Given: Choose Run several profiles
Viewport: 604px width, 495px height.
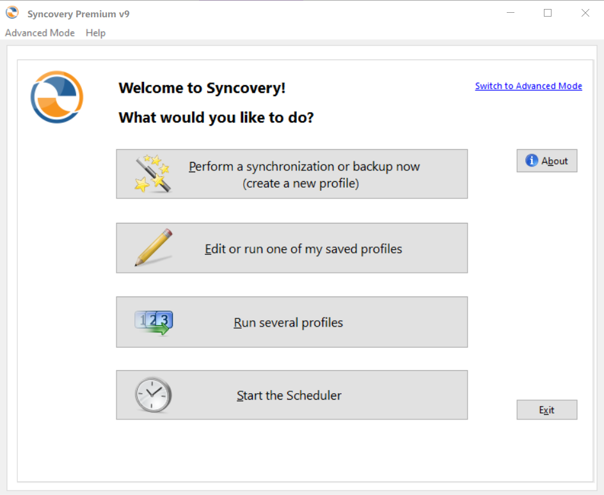Looking at the screenshot, I should [x=292, y=322].
